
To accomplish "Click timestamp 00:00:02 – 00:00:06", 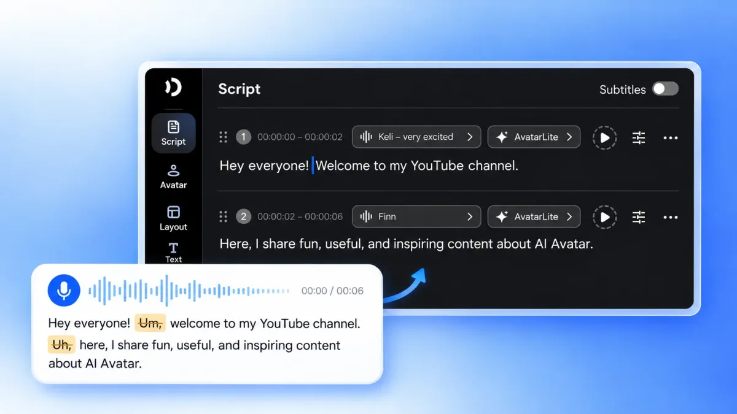I will (x=300, y=217).
